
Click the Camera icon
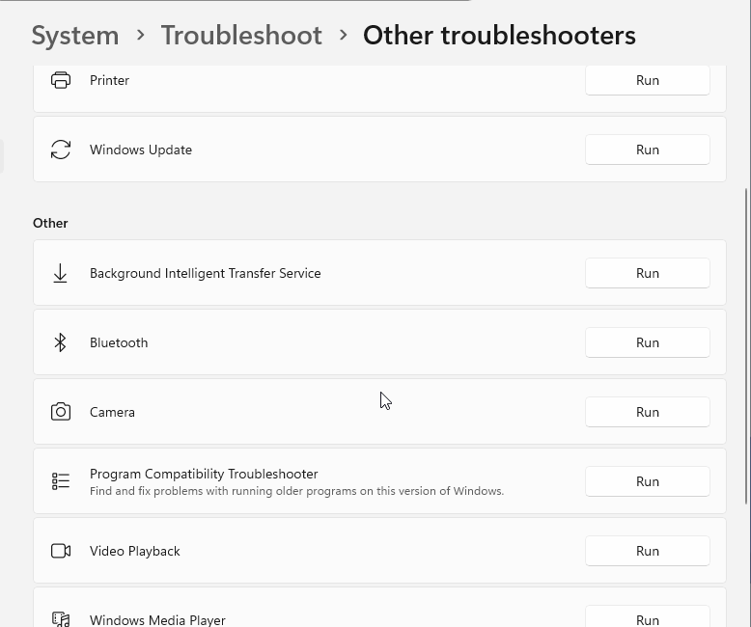click(61, 412)
